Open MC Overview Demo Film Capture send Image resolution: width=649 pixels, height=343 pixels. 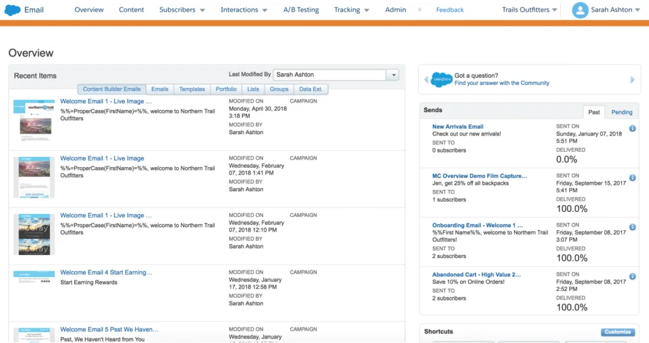tap(479, 176)
